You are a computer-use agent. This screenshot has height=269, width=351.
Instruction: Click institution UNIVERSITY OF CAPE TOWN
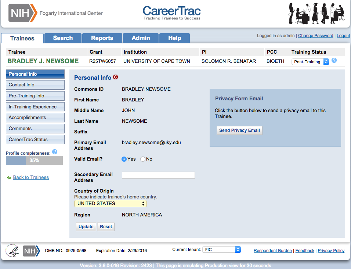click(x=157, y=61)
